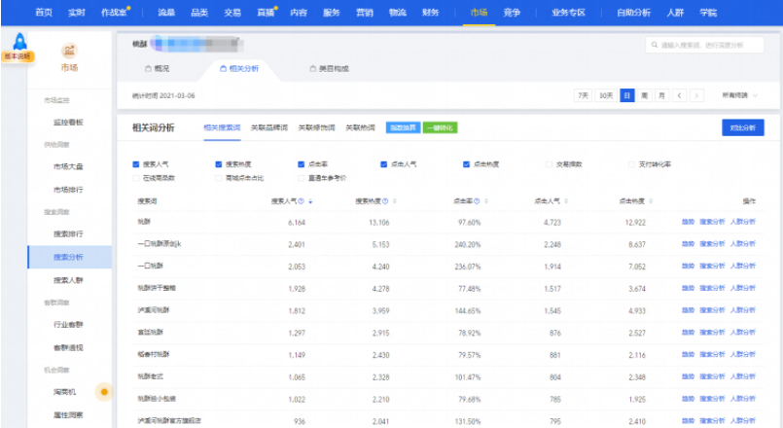Viewport: 783px width, 428px height.
Task: Click the help icon next to 搜索人气 column
Action: click(x=302, y=201)
